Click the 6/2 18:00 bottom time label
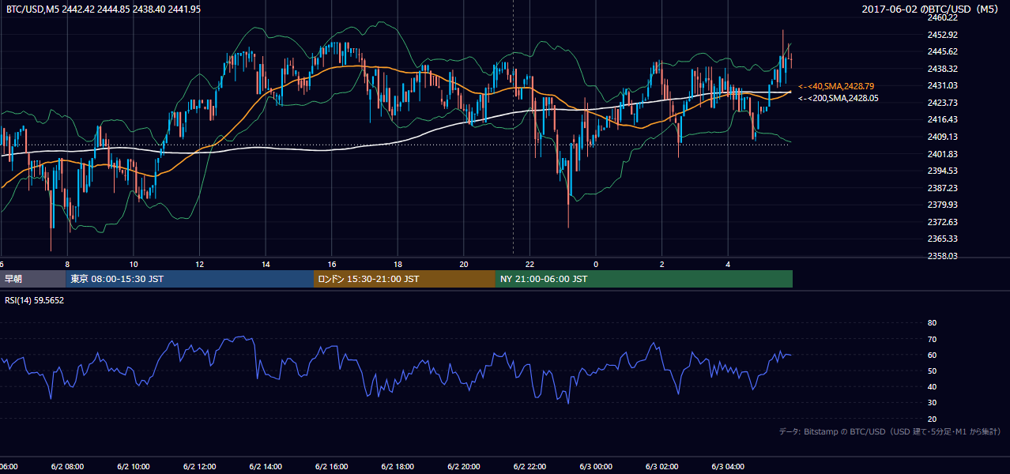 point(398,467)
